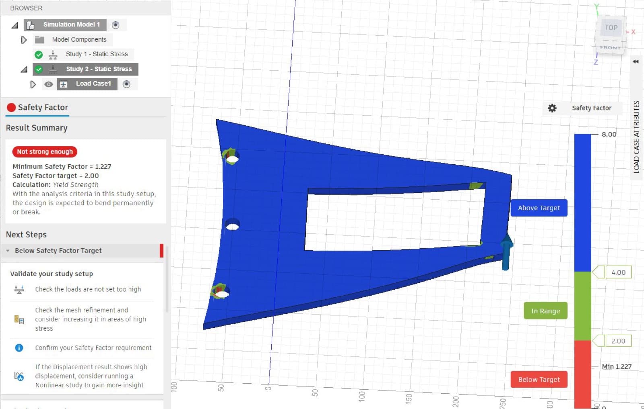Screen dimensions: 644x409
Task: Open the Safety Factor result dropdown
Action: [x=592, y=108]
